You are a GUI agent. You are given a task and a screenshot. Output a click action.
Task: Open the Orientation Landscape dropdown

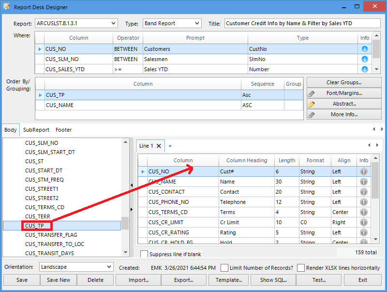[x=109, y=267]
